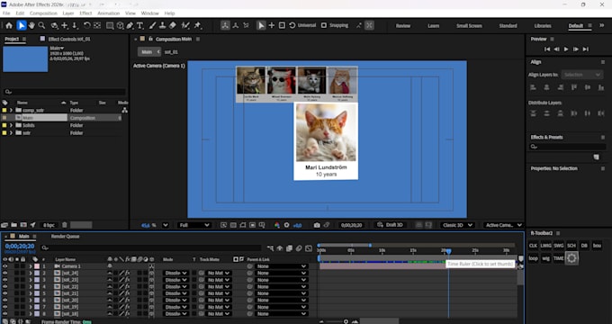Screen dimensions: 612x324
Task: Select the Zoom magnifier tool
Action: click(x=41, y=26)
